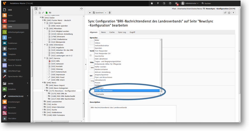249x131 pixels.
Task: Click the Speichern save button
Action: (98, 13)
